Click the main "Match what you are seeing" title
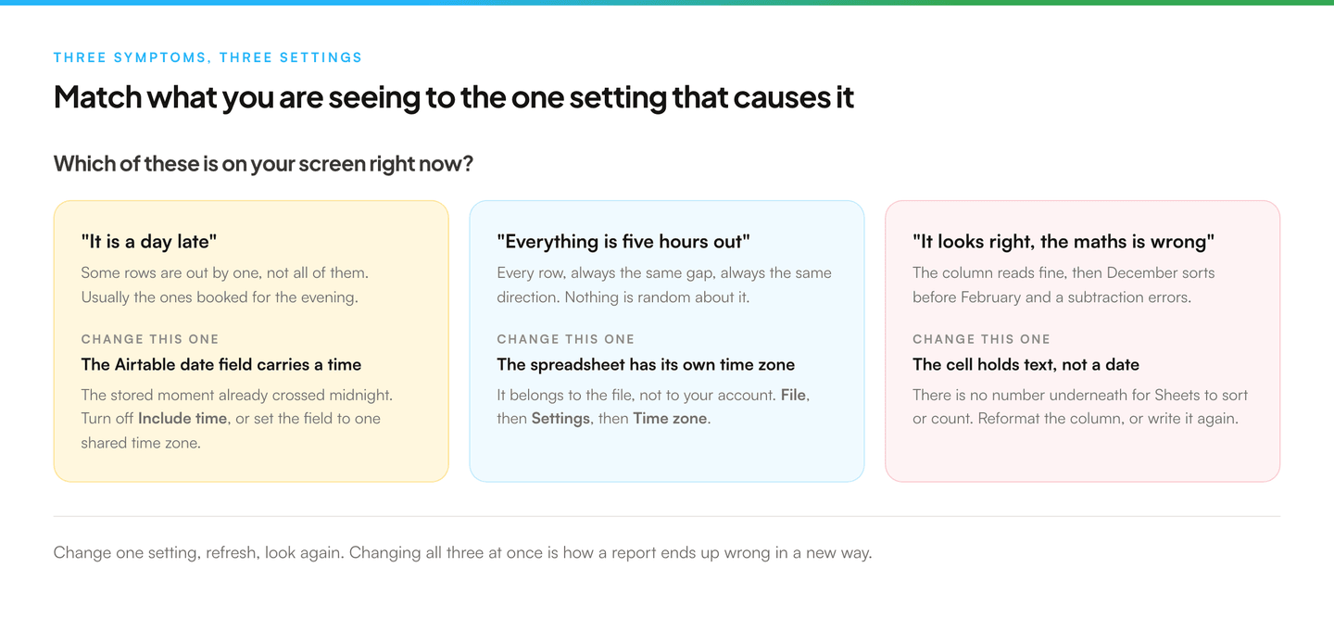This screenshot has height=618, width=1334. (454, 97)
